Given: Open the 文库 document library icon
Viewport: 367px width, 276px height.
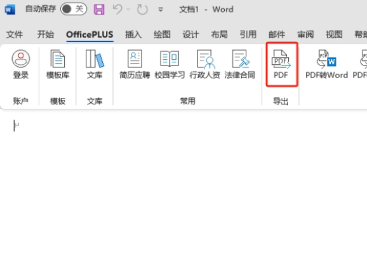Looking at the screenshot, I should click(x=95, y=64).
